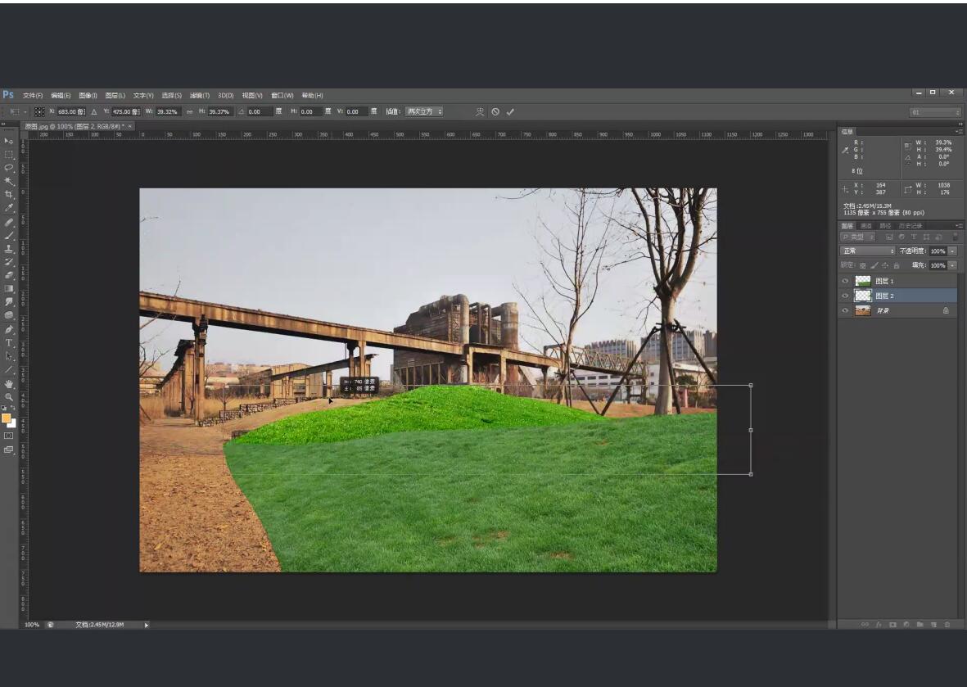
Task: Hide the 背景 layer eye icon
Action: click(845, 310)
